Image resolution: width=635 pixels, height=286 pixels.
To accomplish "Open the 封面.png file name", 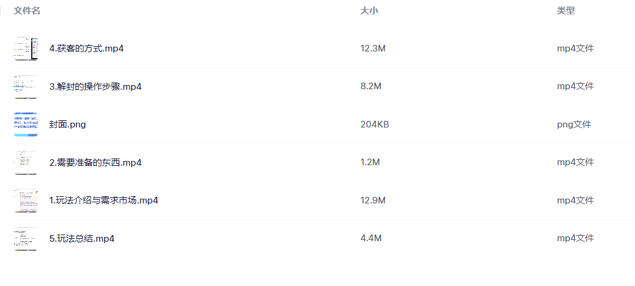I will click(x=68, y=124).
